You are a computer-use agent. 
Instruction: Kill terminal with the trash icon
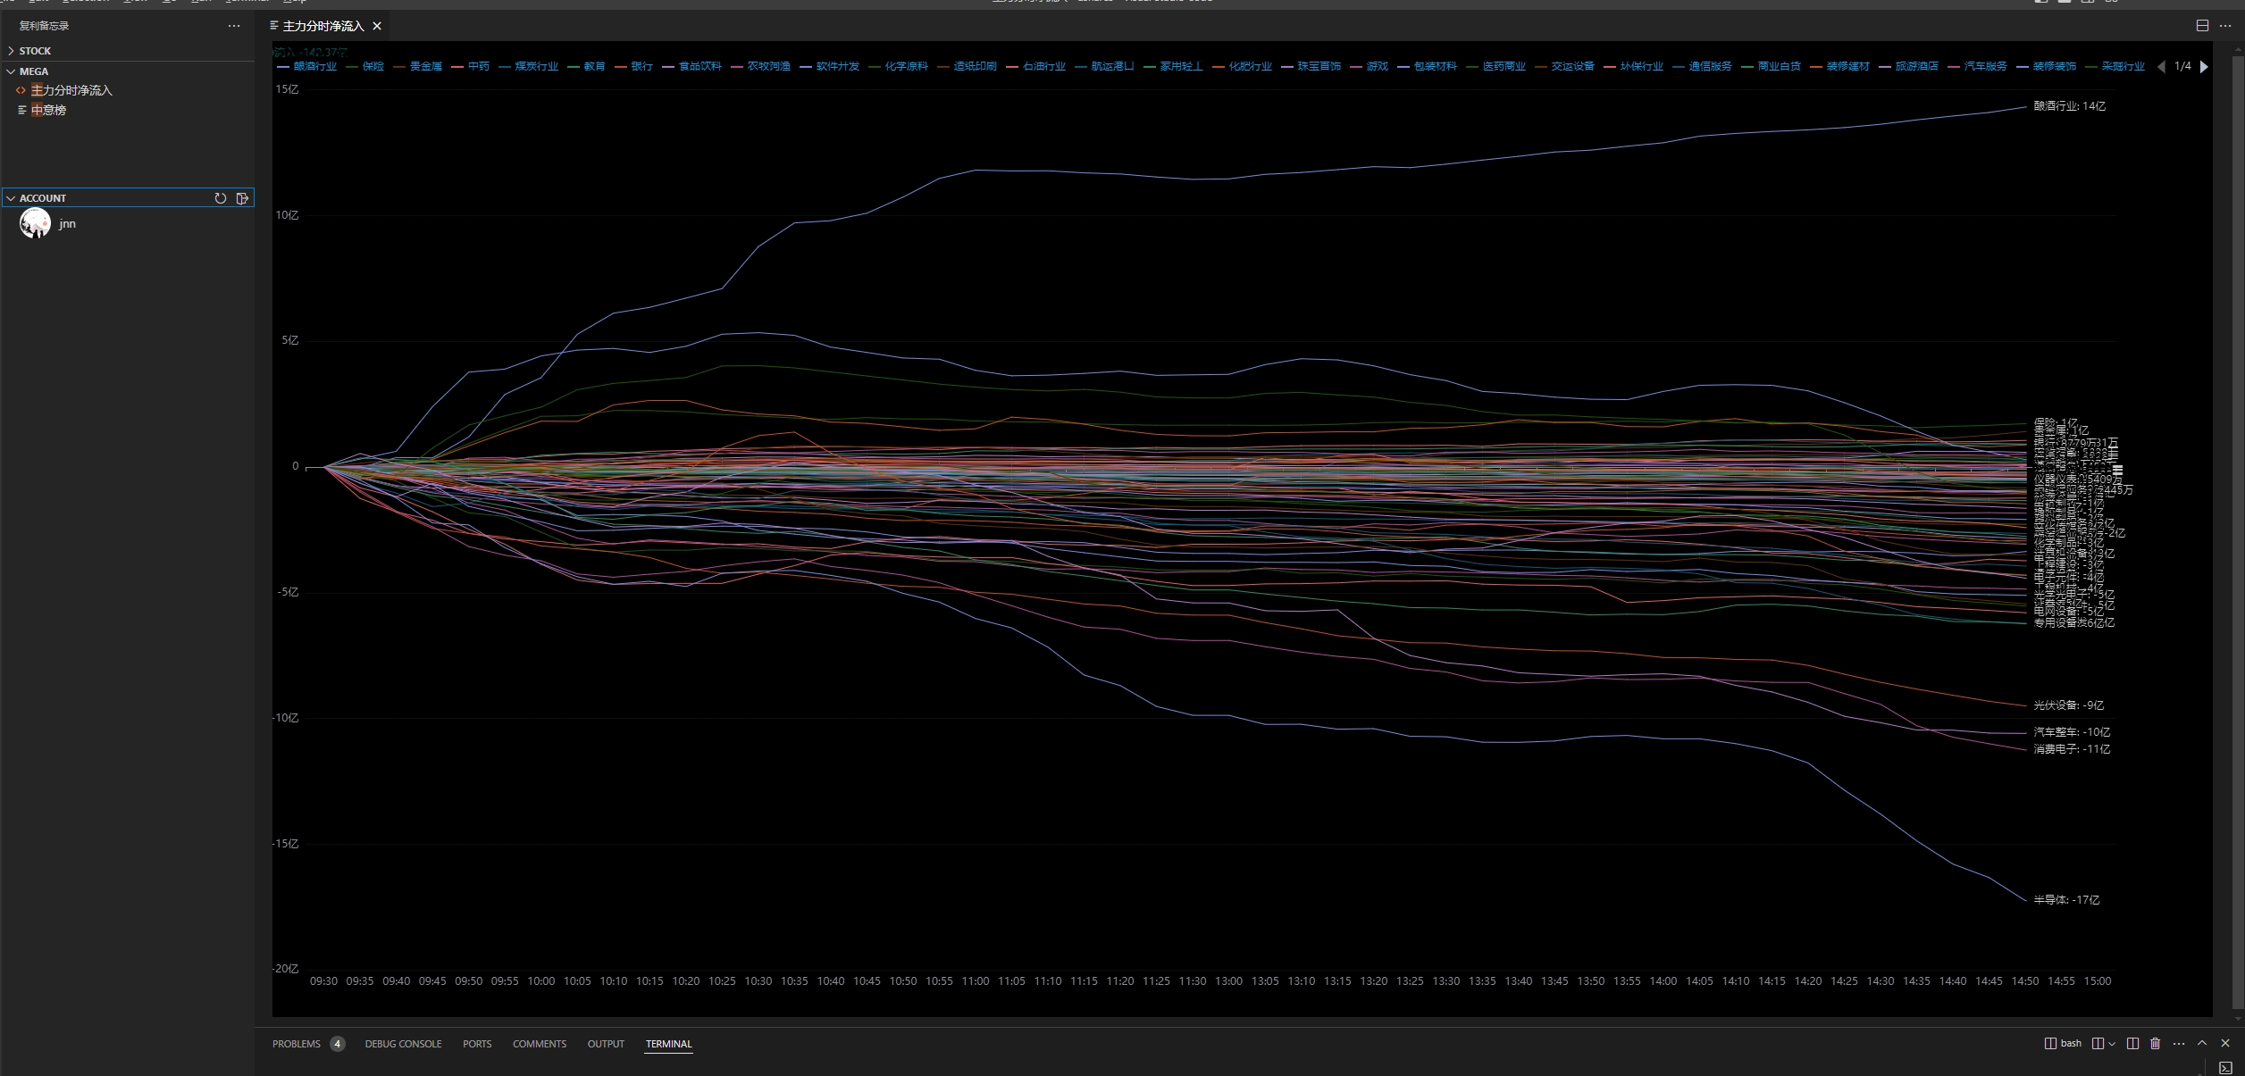2155,1044
